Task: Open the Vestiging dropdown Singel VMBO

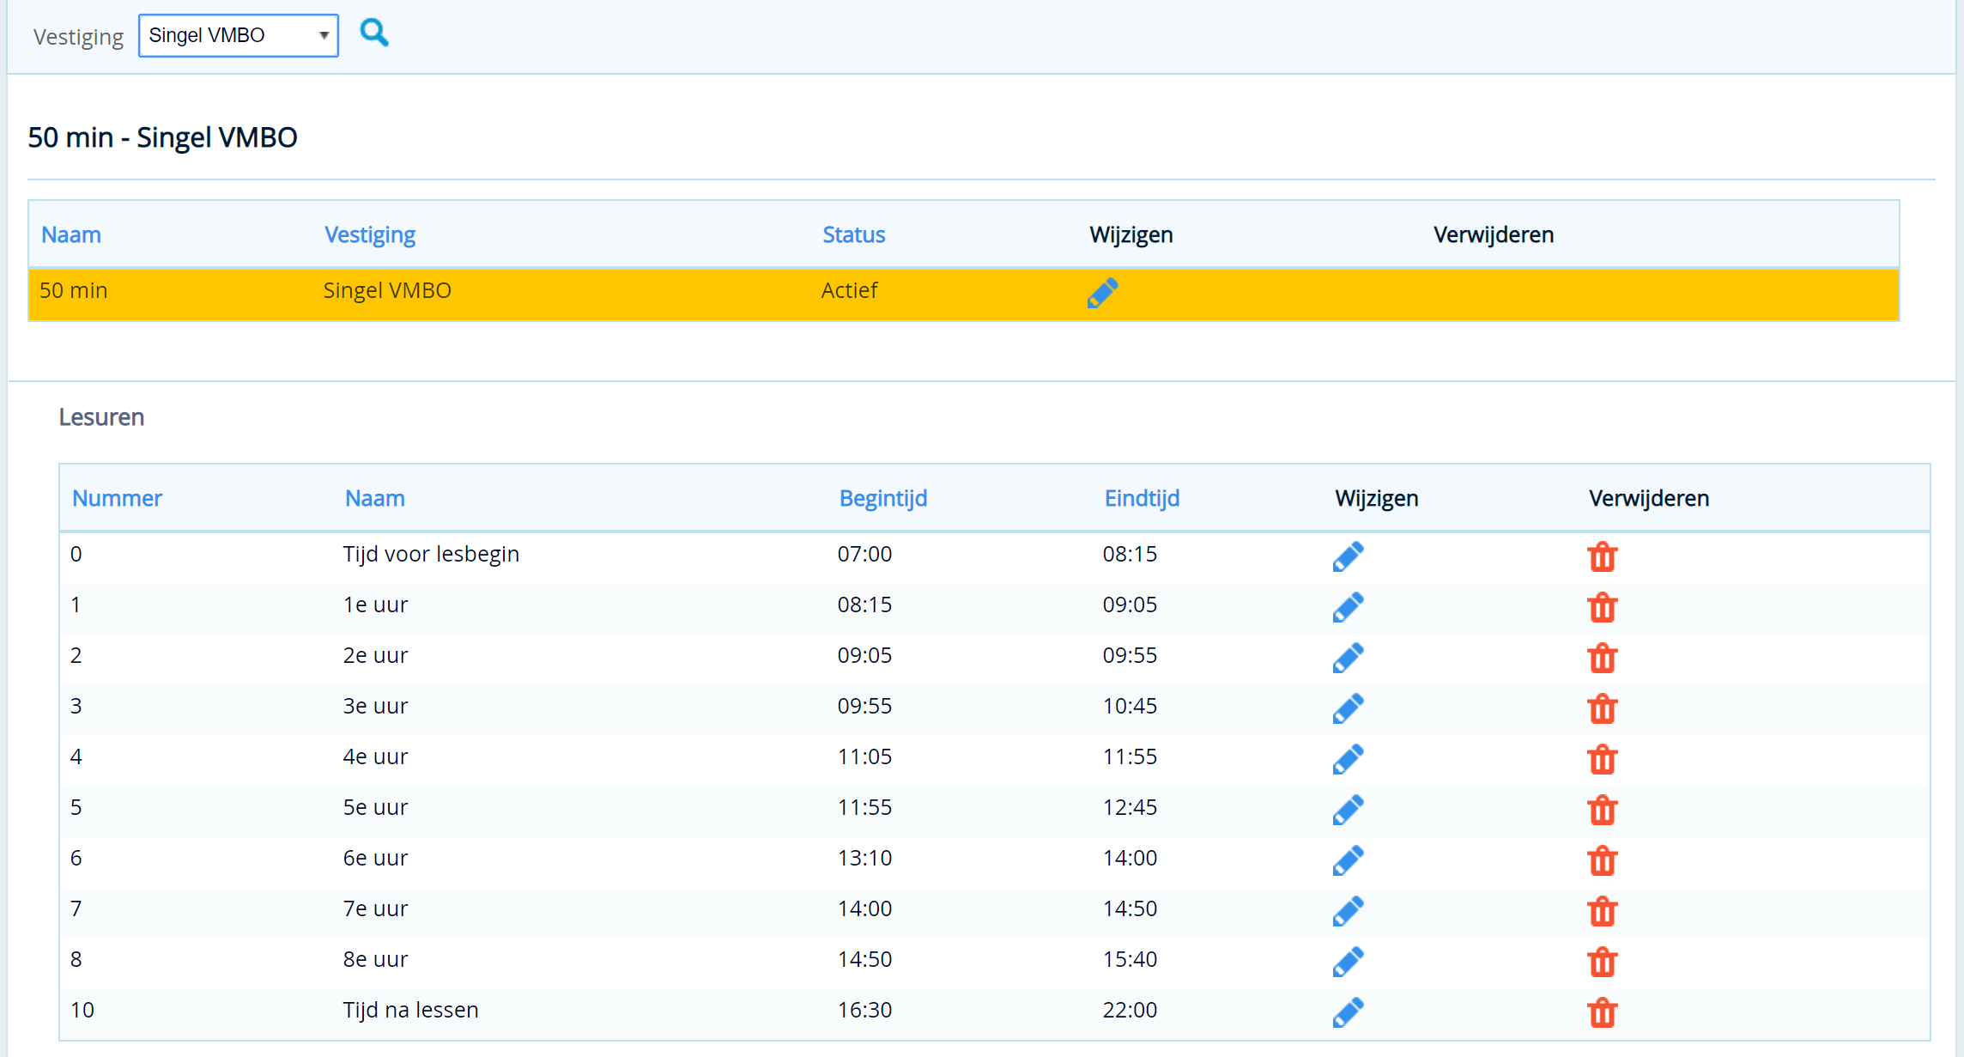Action: point(239,35)
